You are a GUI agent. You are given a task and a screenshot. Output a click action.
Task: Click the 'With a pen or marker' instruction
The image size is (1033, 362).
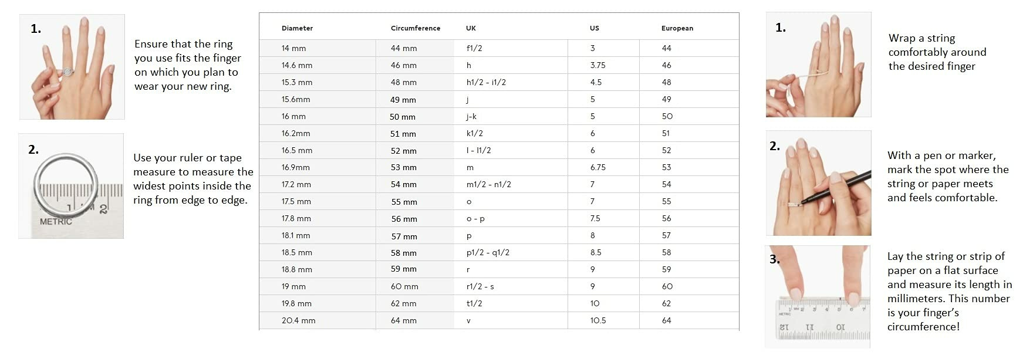(947, 177)
